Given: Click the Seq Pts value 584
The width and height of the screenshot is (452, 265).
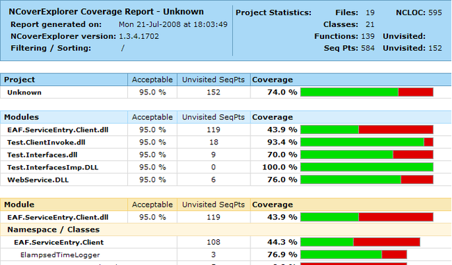Looking at the screenshot, I should pyautogui.click(x=368, y=48).
